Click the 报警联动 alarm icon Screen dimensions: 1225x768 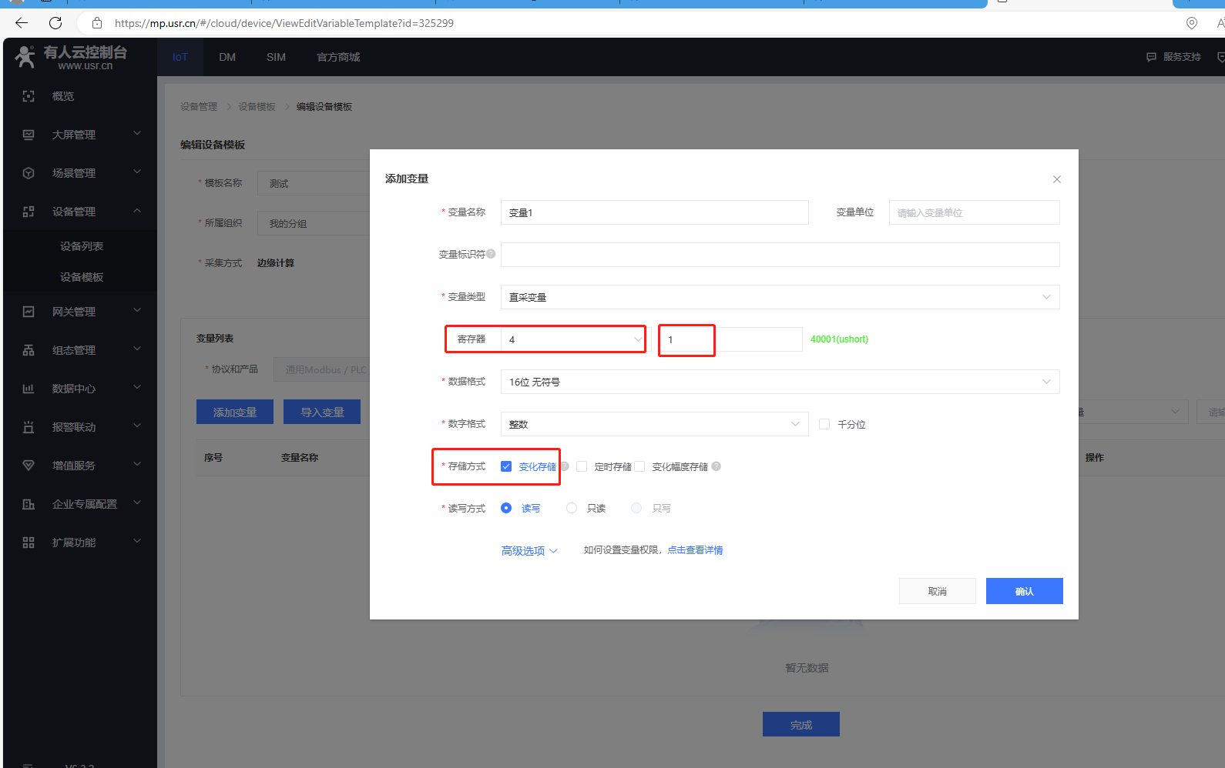tap(29, 427)
